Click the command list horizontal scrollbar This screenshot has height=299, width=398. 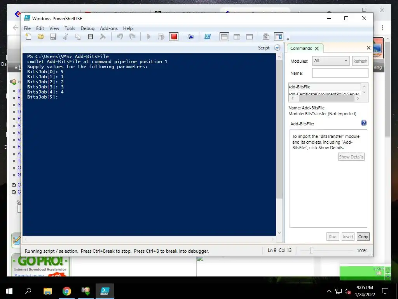click(326, 98)
